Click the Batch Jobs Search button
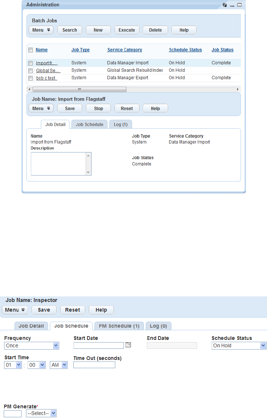267x418 pixels. 70,30
